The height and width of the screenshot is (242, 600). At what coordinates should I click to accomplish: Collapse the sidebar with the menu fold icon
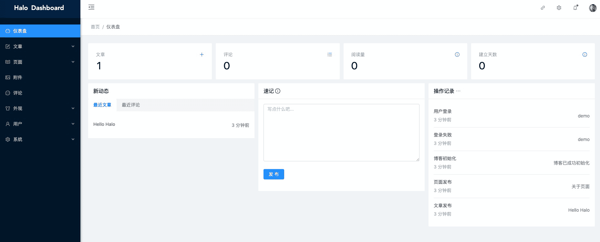pyautogui.click(x=91, y=7)
